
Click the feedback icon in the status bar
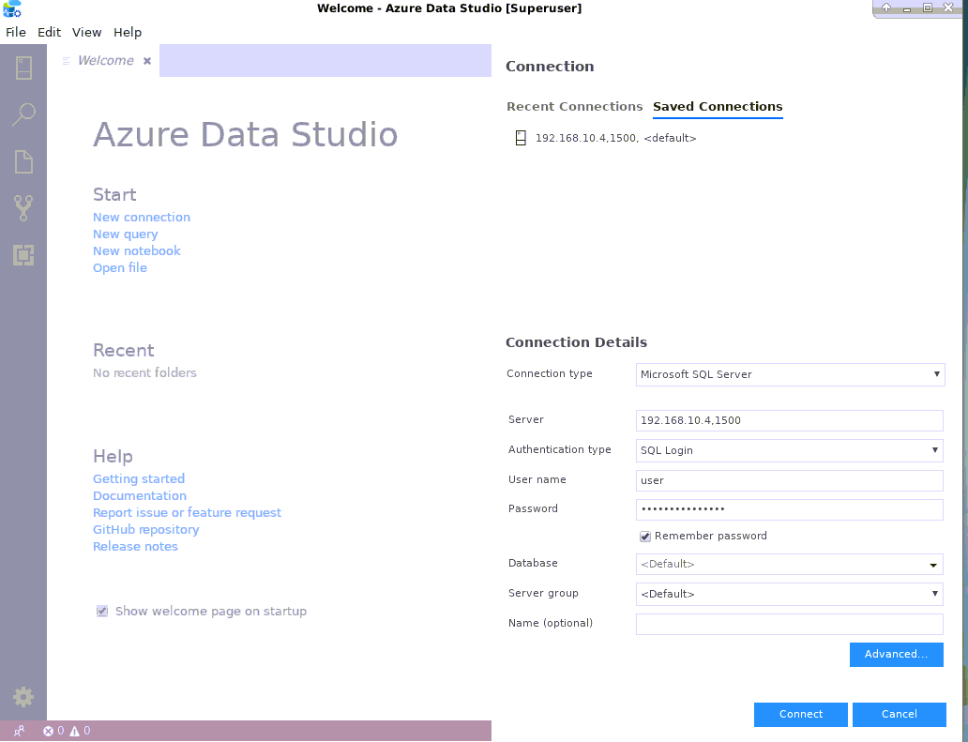(17, 730)
